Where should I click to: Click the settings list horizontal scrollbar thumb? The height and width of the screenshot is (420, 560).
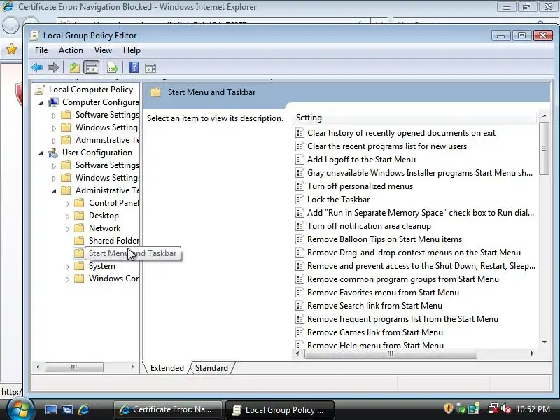pyautogui.click(x=391, y=353)
